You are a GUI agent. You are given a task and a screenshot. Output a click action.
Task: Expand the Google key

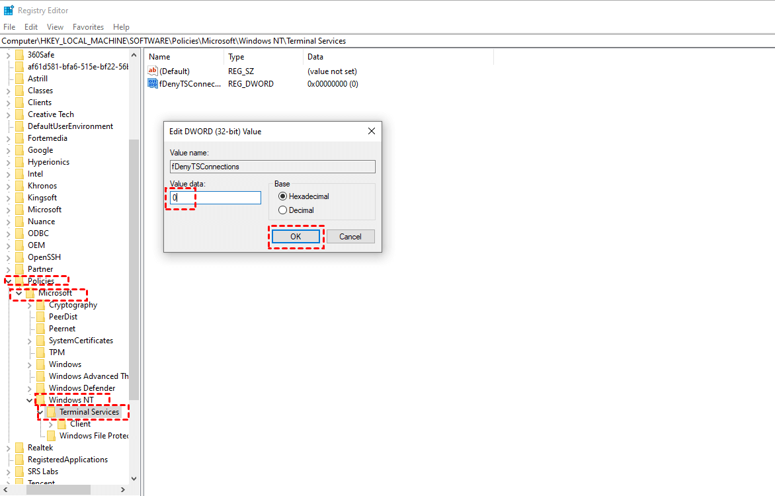point(9,151)
